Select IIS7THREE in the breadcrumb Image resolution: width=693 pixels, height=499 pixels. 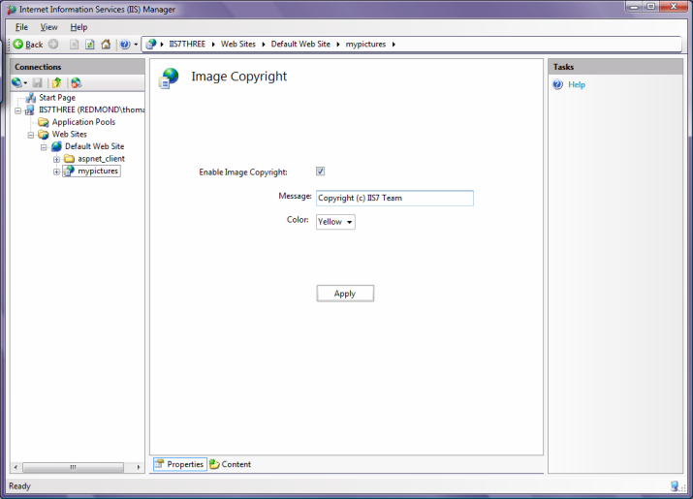187,44
